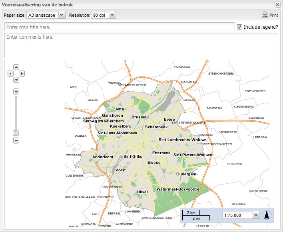Pan the map left with the left arrow

(10, 74)
